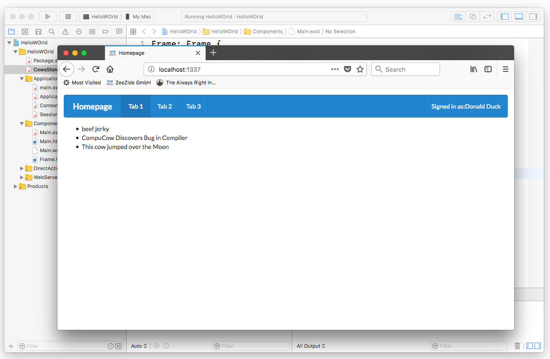Bookmark this page with the star

click(360, 69)
